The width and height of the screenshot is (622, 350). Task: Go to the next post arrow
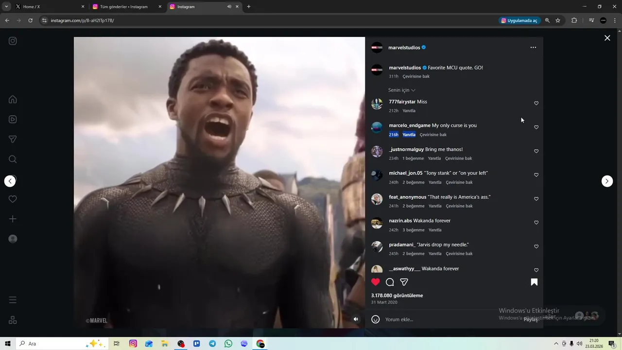[607, 181]
